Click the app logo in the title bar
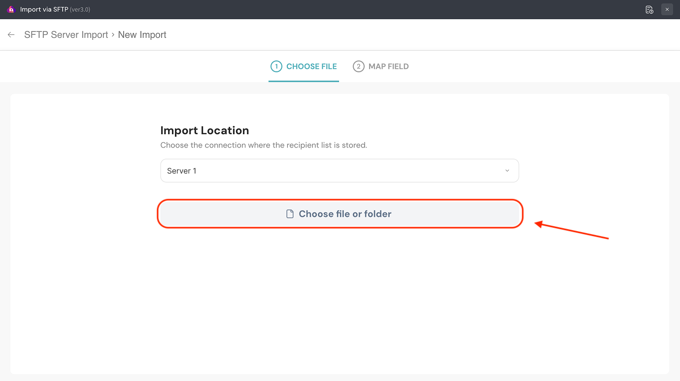Screen dimensions: 680x381 11,9
